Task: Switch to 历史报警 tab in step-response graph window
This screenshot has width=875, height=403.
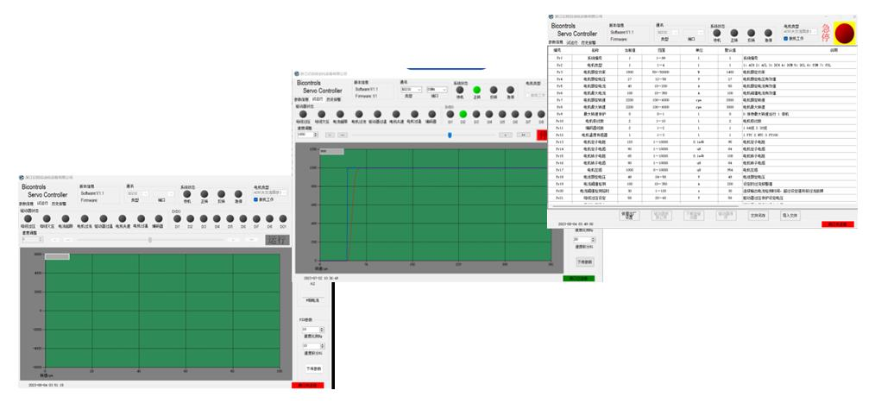Action: tap(334, 99)
